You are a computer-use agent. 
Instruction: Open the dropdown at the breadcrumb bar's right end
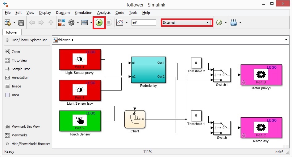[x=286, y=40]
